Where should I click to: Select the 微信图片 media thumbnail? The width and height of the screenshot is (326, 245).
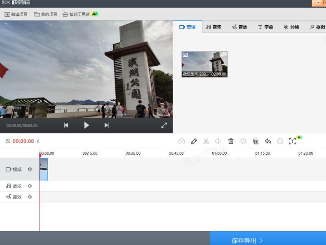205,65
